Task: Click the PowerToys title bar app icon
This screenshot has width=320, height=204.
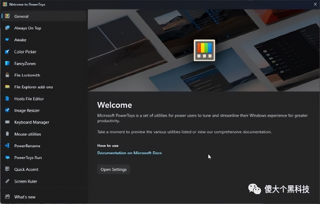Action: [x=5, y=4]
